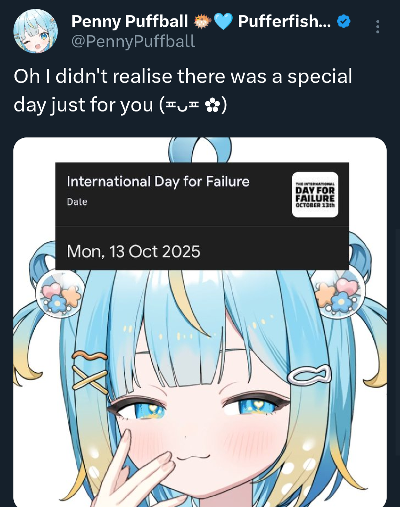Screen dimensions: 400x507
Task: Click the white fish hair clip
Action: 309,374
